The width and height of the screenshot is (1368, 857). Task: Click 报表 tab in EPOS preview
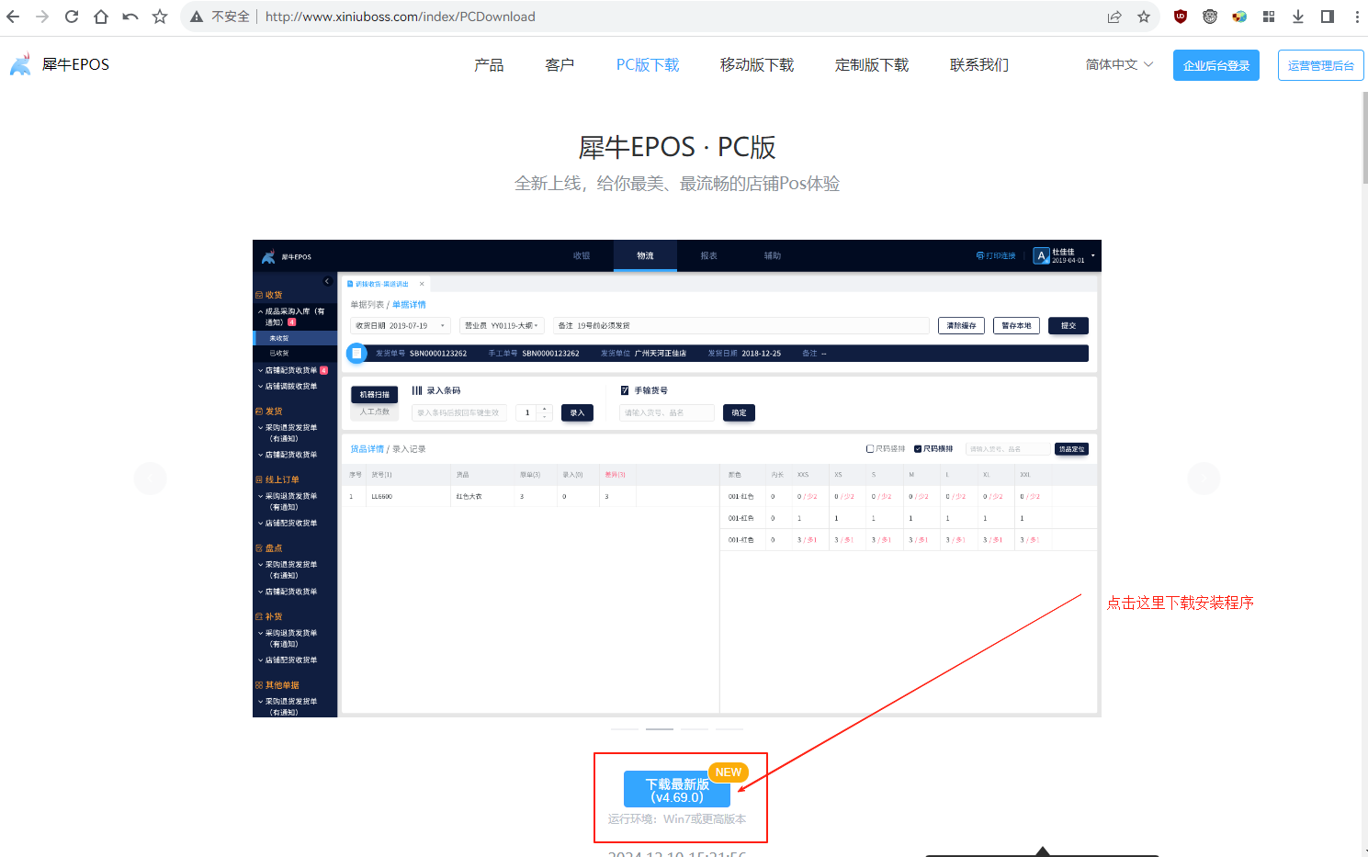point(708,255)
